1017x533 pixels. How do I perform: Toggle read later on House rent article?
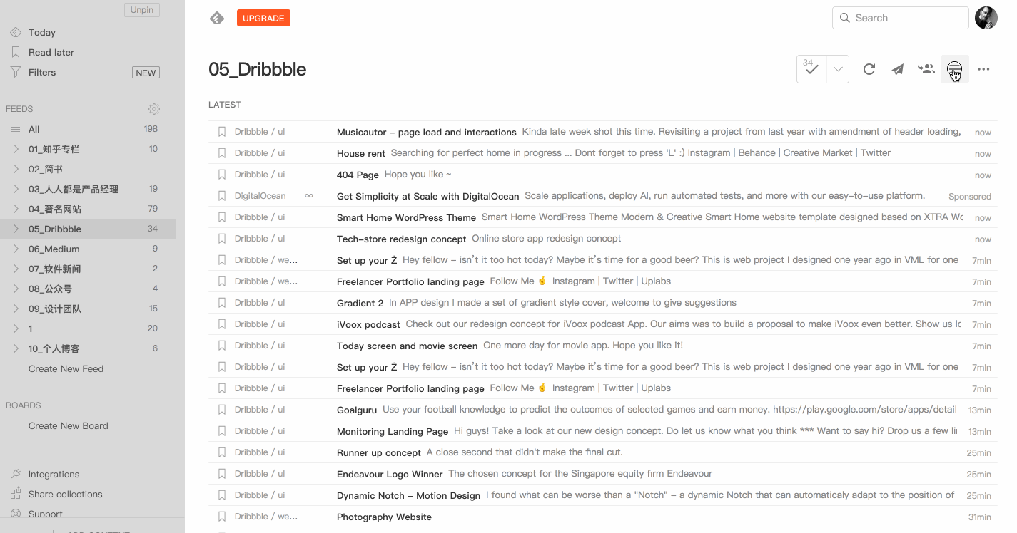(222, 153)
